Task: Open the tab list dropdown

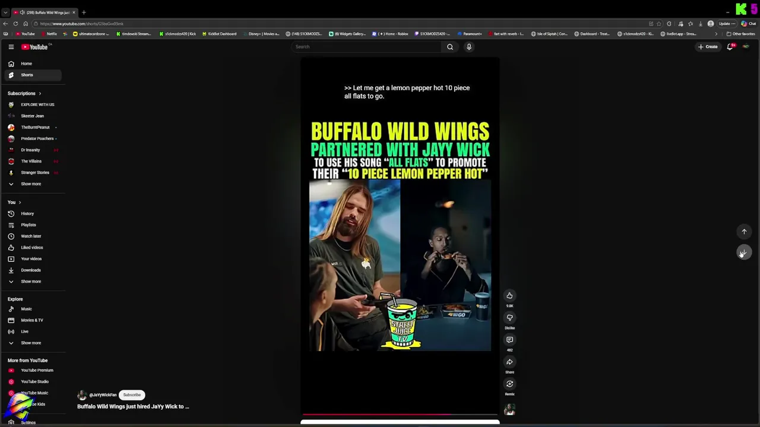Action: pos(5,12)
